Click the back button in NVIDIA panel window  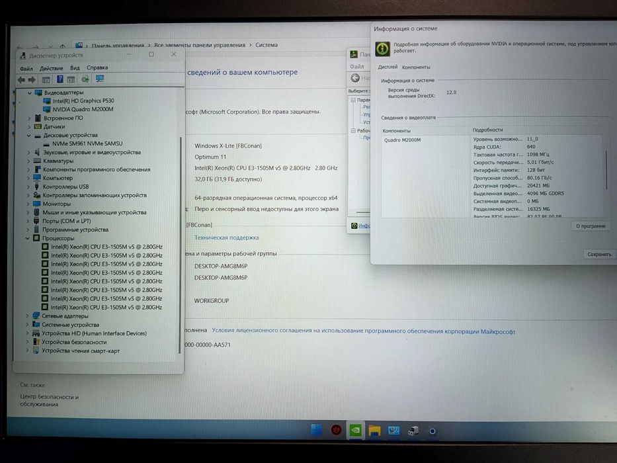(x=355, y=78)
